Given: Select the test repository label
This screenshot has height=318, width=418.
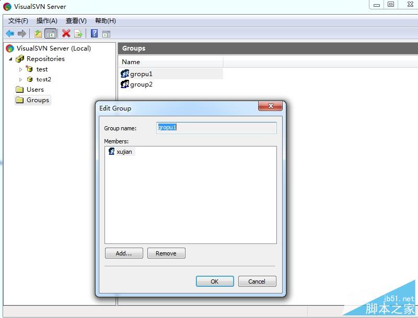Looking at the screenshot, I should tap(42, 69).
